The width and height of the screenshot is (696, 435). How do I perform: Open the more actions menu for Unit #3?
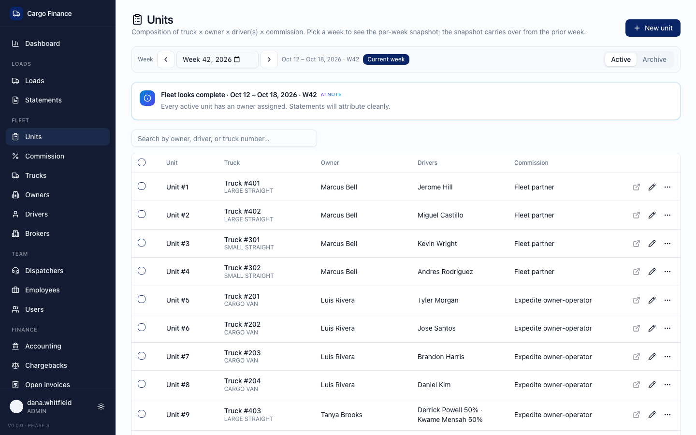[667, 244]
